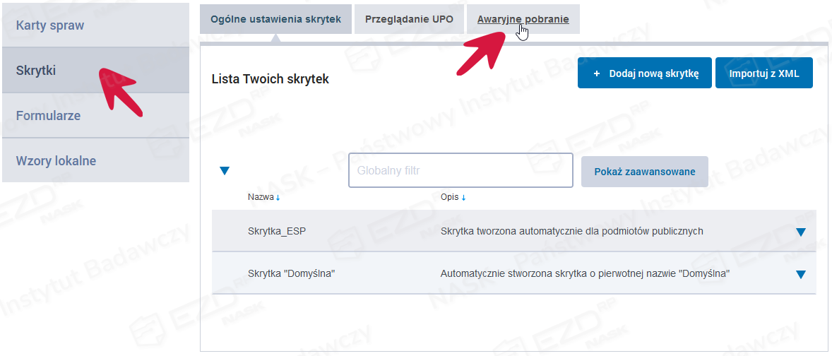Click the description "Skrytka tworzona automatycznie dla podmiotów publicznych"

(571, 231)
